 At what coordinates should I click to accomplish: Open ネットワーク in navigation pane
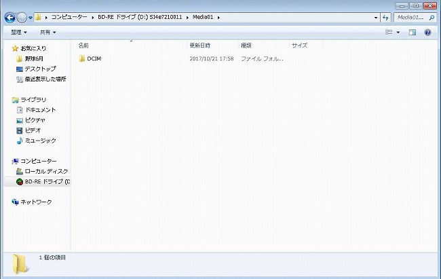coord(35,202)
